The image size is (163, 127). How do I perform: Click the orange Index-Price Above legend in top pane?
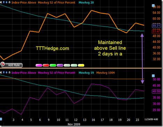(x=24, y=2)
